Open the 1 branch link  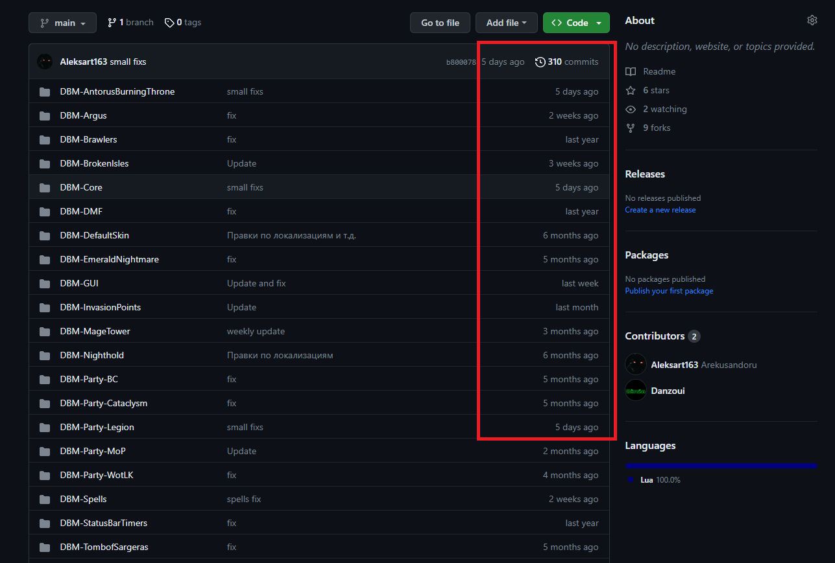point(130,23)
